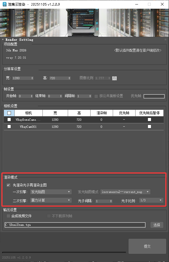
Task: Click the version label 20251105 v1.2.0.9 at bottom
Action: pos(16,258)
